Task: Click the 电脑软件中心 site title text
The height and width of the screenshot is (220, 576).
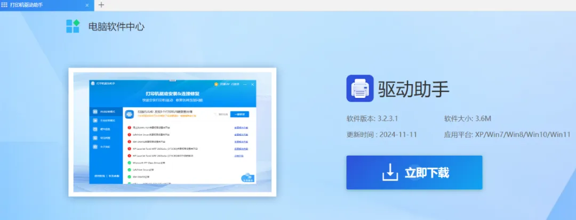Action: 116,26
